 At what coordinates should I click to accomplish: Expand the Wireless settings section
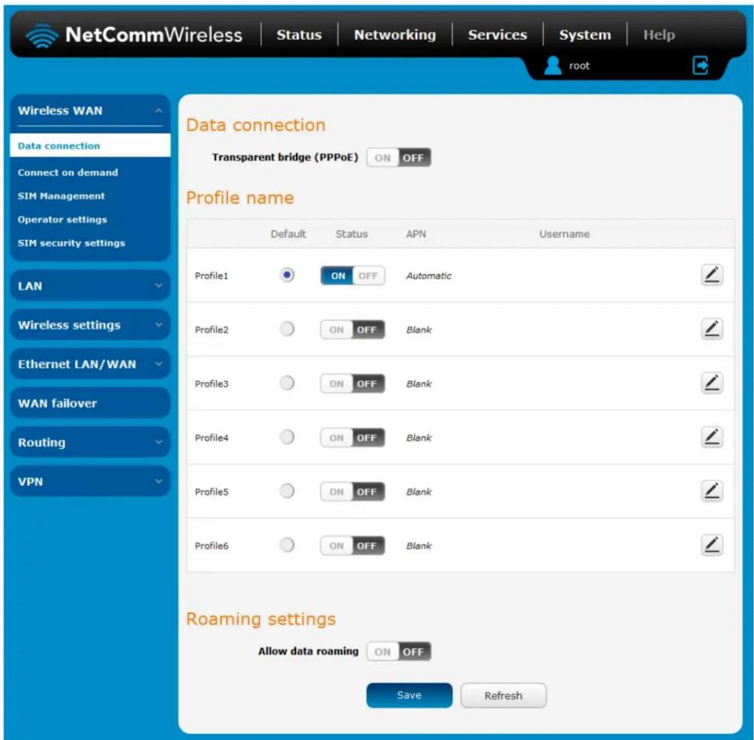pos(90,325)
